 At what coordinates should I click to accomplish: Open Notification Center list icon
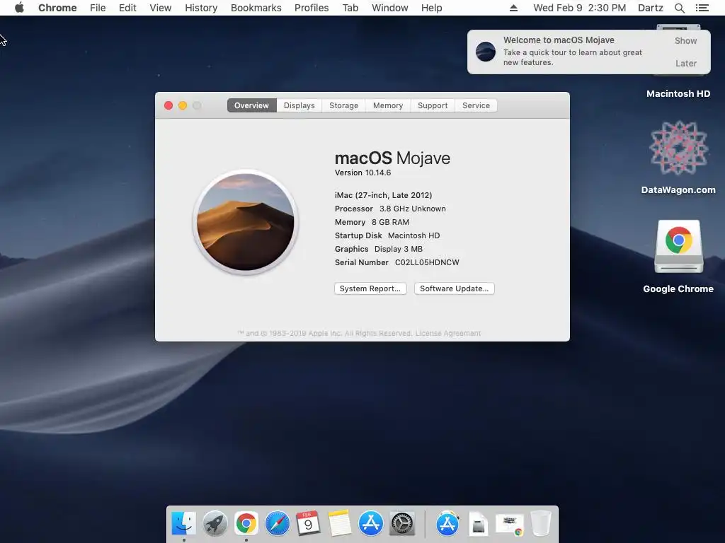(702, 8)
